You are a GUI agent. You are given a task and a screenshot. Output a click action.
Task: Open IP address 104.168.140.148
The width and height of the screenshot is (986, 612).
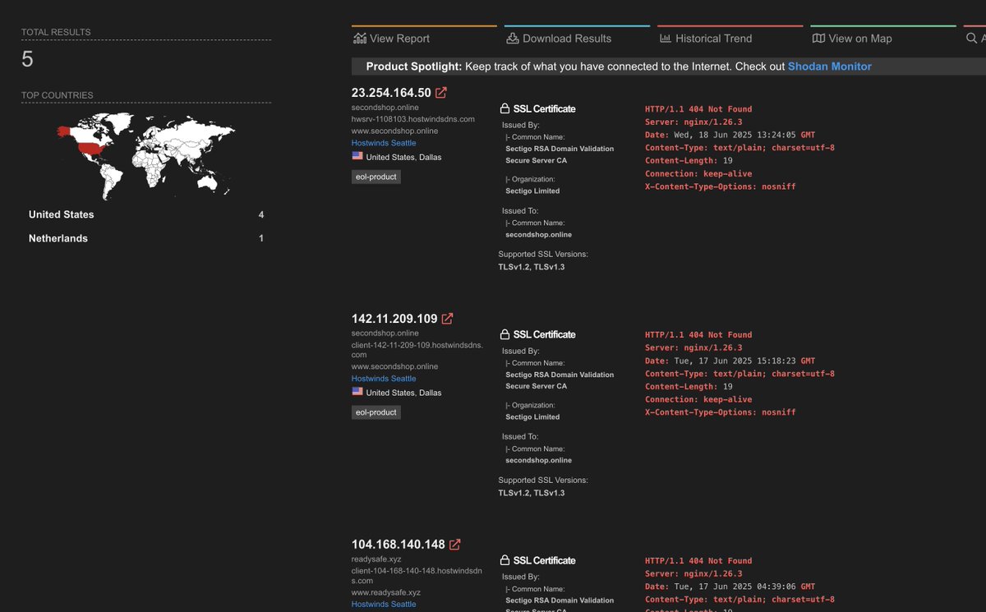click(x=398, y=545)
